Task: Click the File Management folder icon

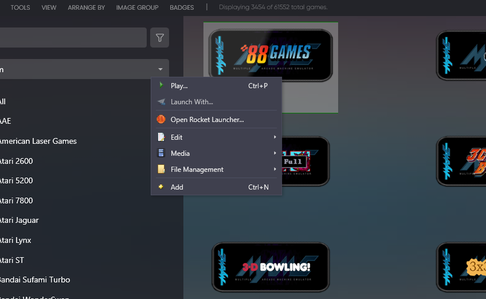Action: click(161, 169)
